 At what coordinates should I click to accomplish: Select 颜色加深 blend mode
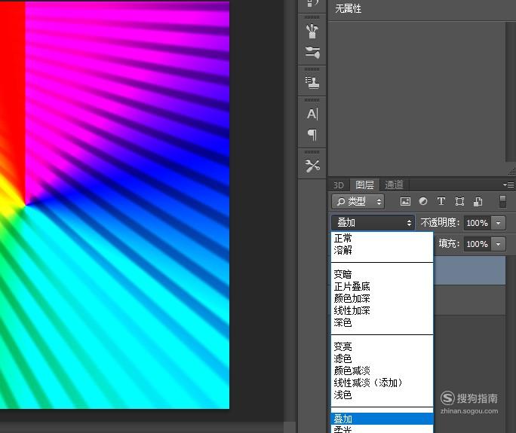(x=382, y=298)
